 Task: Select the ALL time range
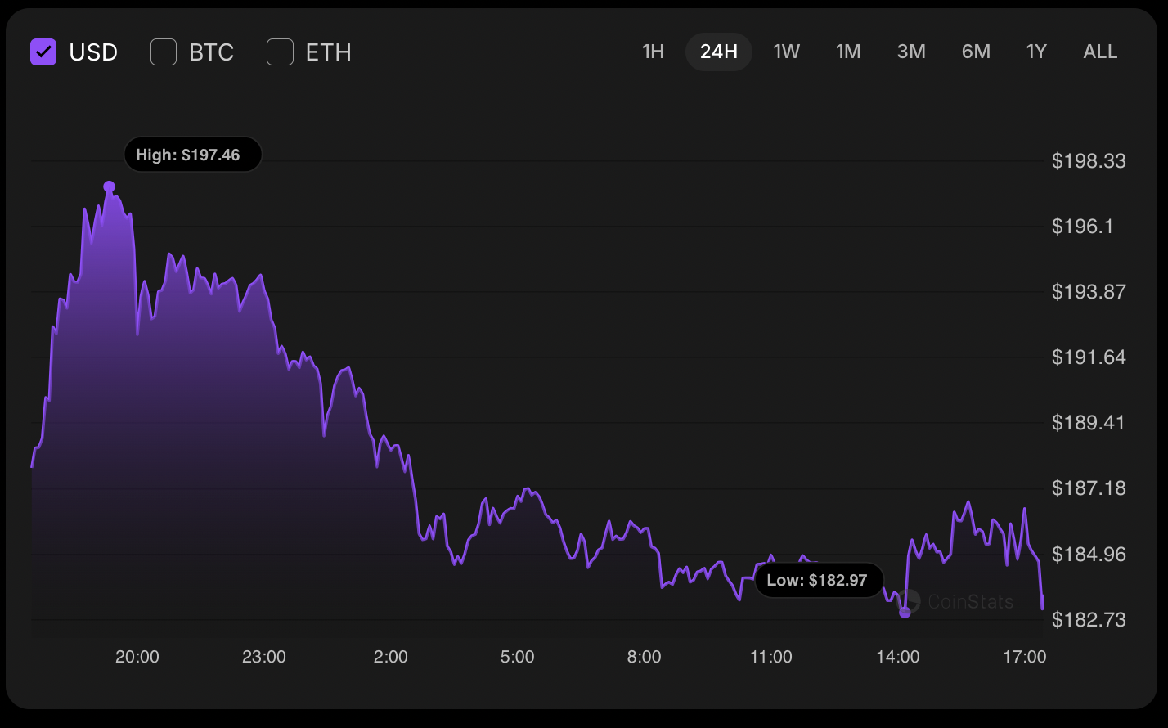1100,52
